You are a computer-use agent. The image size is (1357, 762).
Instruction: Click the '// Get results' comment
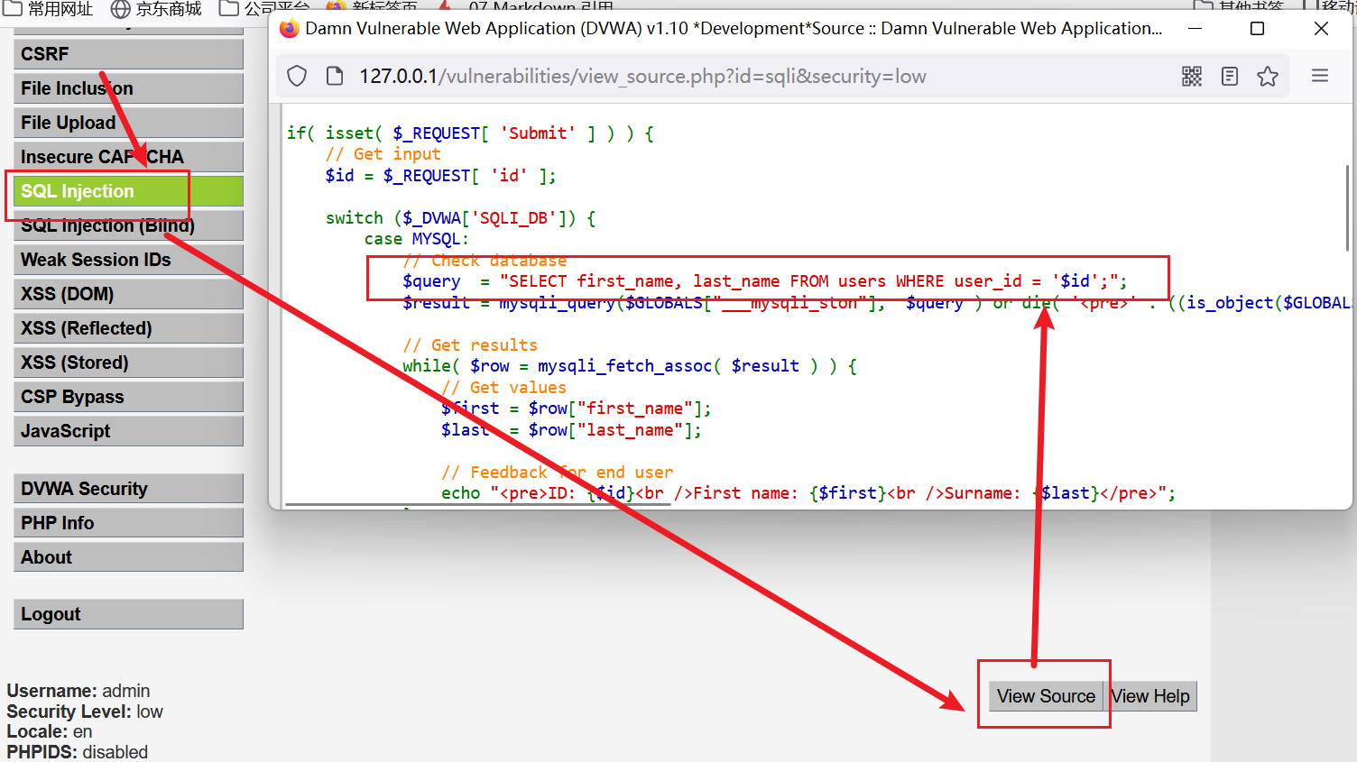tap(470, 345)
